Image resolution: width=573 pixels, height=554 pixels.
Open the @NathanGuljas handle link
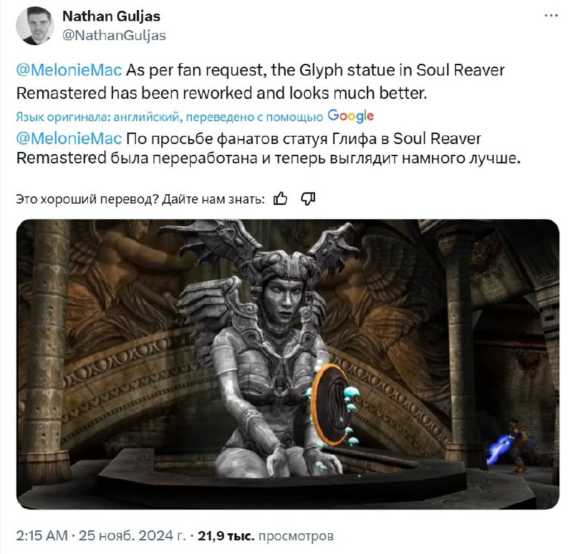(x=114, y=35)
